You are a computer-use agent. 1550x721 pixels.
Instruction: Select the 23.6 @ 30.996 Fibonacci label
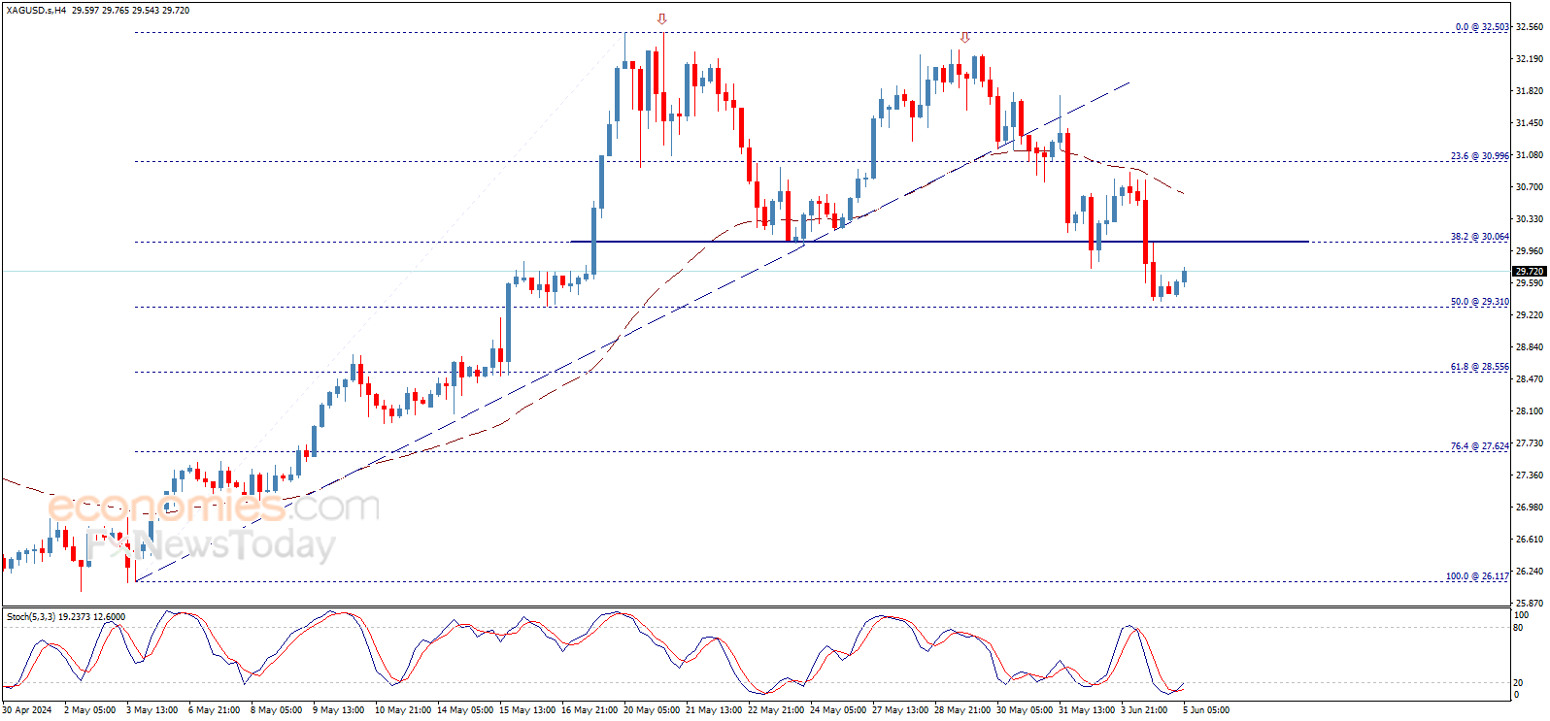(x=1480, y=156)
